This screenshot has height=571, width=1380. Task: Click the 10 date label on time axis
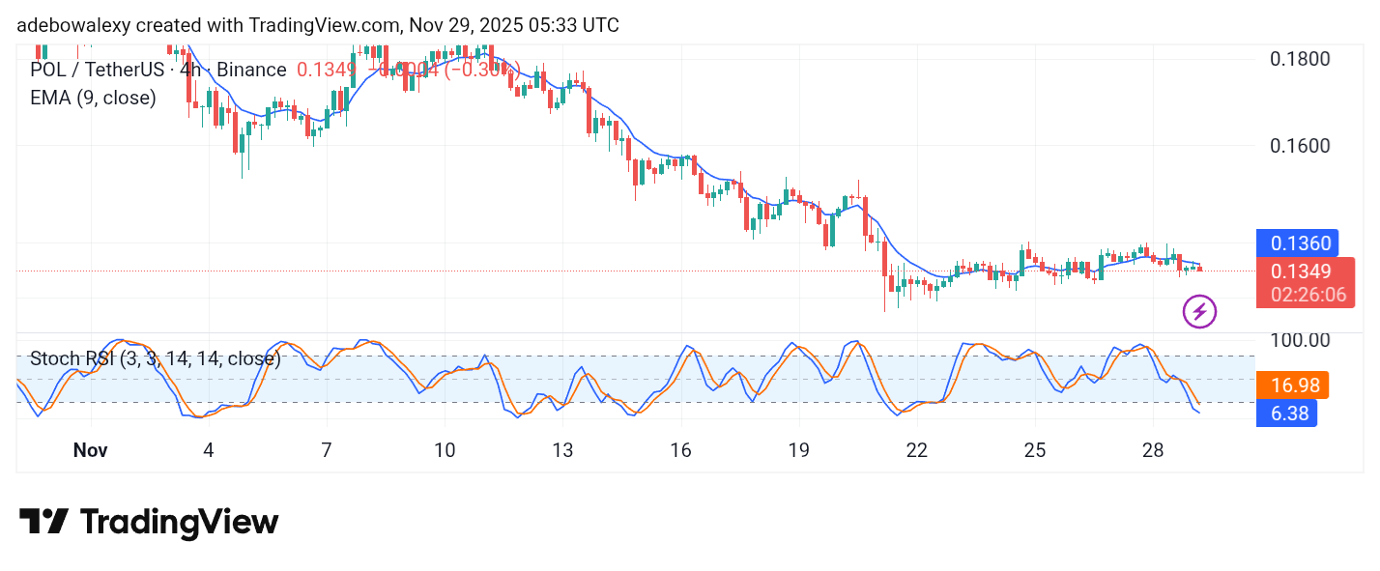click(445, 450)
